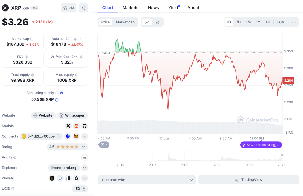Click the verified circulating supply badge
303x196 pixels.
(62, 93)
